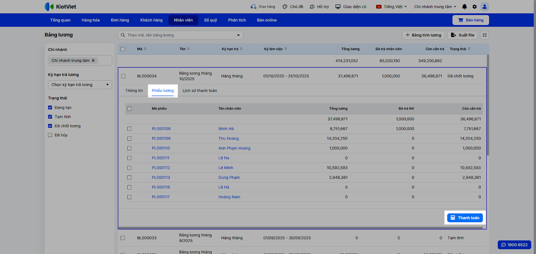
Task: Open the settings gear icon
Action: (474, 7)
